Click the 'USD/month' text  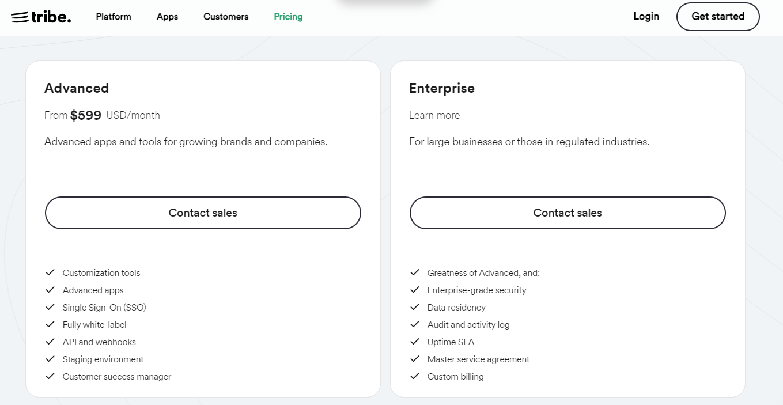133,115
